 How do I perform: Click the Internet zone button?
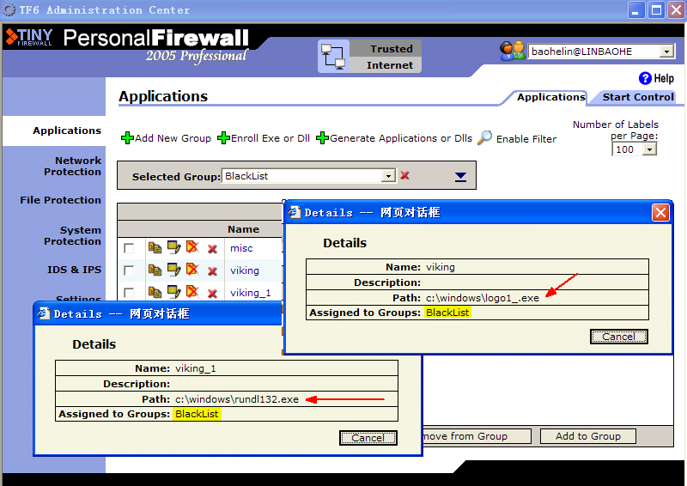click(386, 65)
